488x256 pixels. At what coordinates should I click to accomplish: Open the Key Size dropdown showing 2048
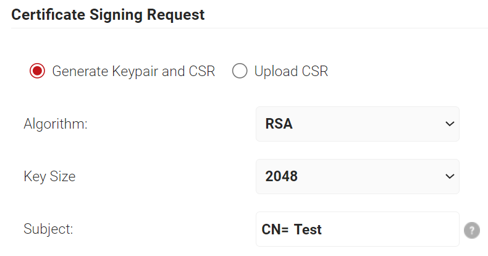357,177
